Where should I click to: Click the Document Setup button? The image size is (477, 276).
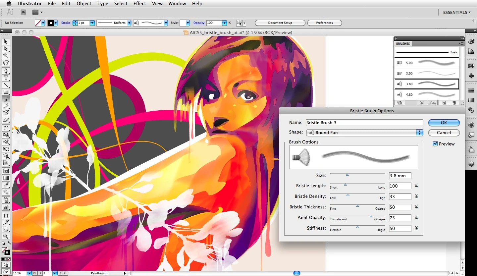280,23
